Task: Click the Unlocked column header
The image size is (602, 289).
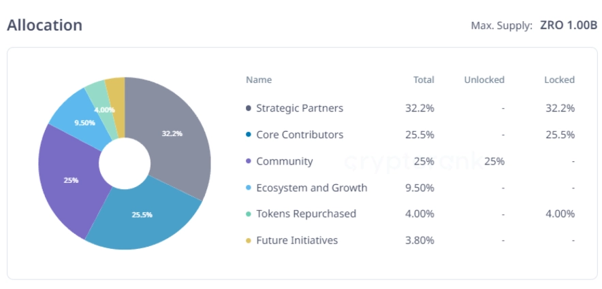Action: pos(484,80)
